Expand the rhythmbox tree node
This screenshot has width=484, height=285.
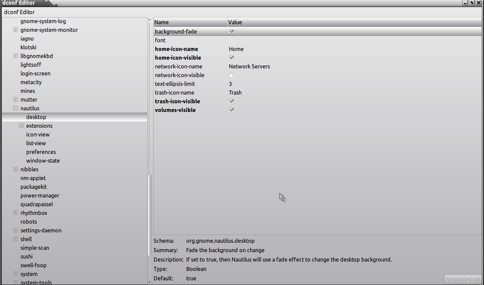[x=15, y=213]
